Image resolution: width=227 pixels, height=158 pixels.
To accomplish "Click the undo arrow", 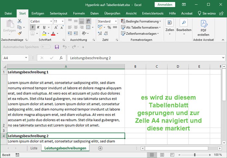I will (x=65, y=47).
